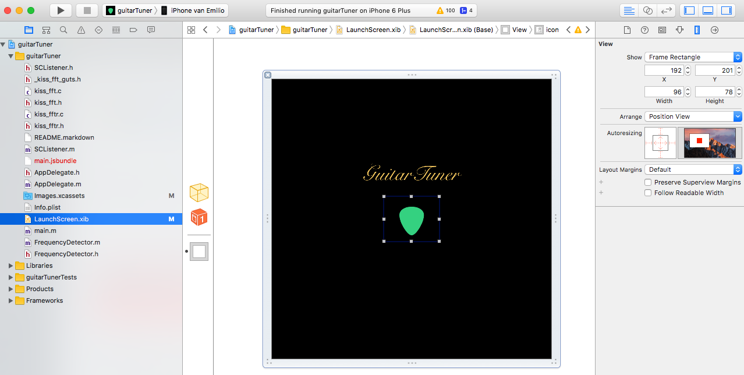The image size is (744, 375).
Task: Go forward in editor history
Action: coord(218,30)
